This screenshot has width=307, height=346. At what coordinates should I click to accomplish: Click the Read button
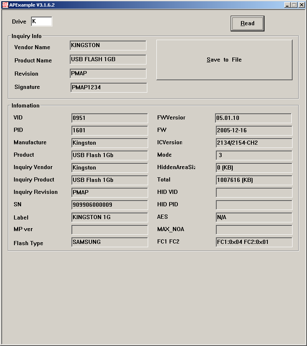(x=247, y=24)
